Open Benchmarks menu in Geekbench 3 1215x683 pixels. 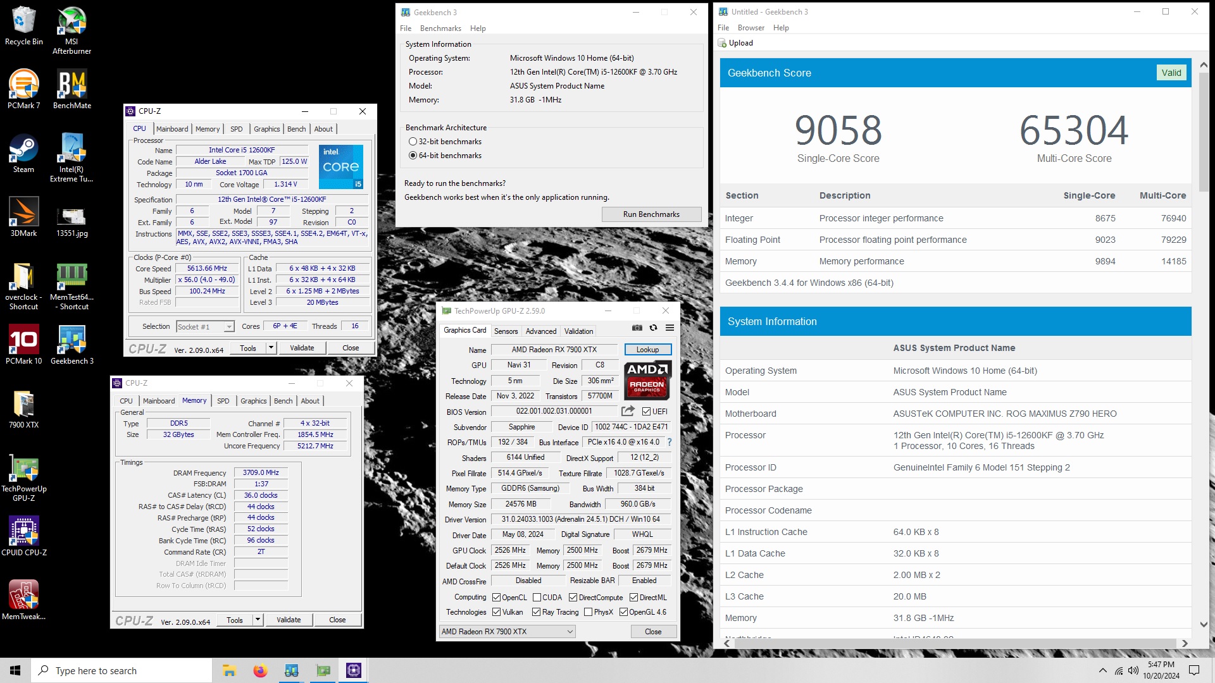coord(440,28)
